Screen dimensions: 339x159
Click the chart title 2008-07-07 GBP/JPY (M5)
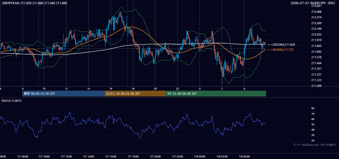coord(313,3)
